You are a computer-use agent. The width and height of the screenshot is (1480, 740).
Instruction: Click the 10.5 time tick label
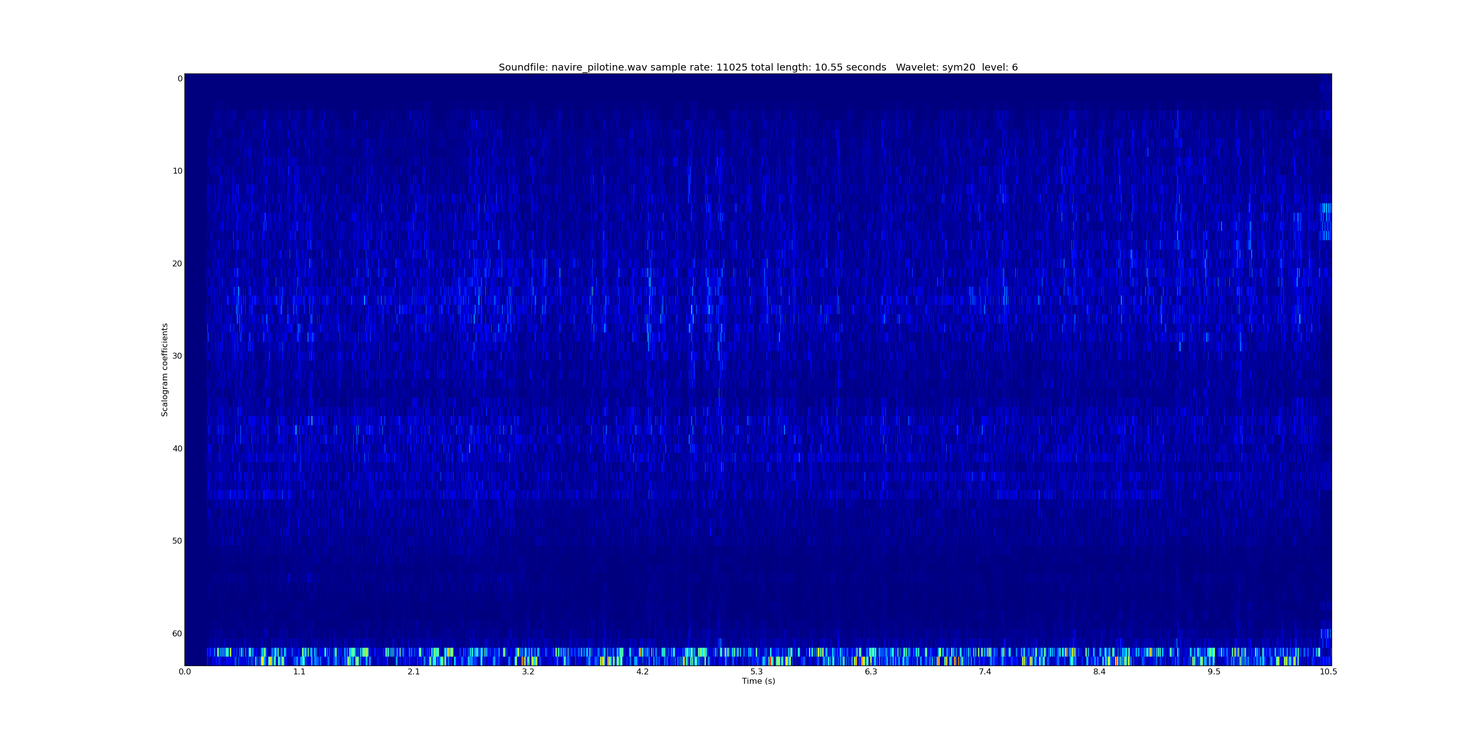coord(1328,671)
